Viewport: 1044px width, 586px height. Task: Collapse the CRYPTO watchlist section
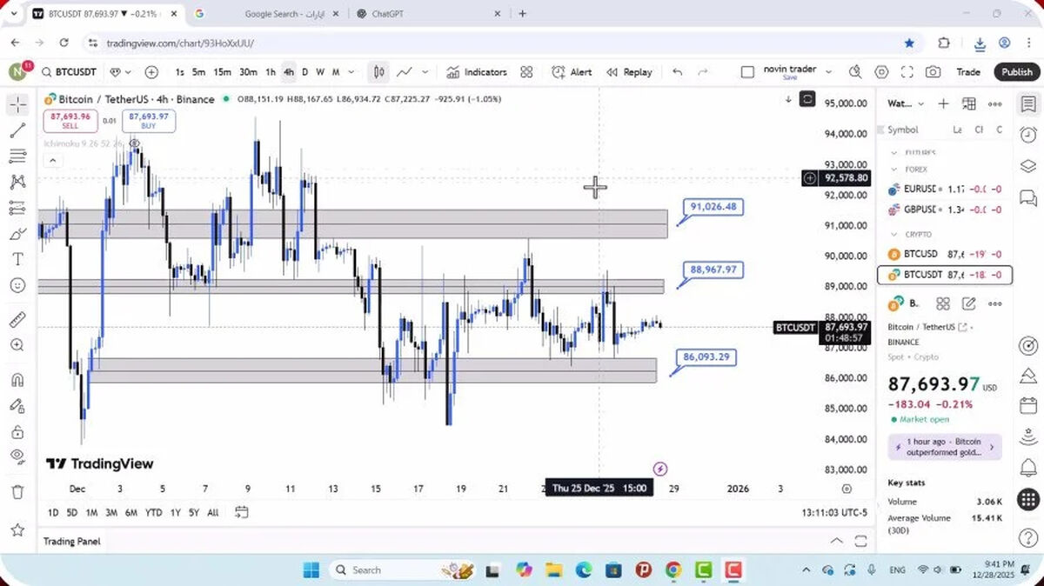click(x=894, y=234)
